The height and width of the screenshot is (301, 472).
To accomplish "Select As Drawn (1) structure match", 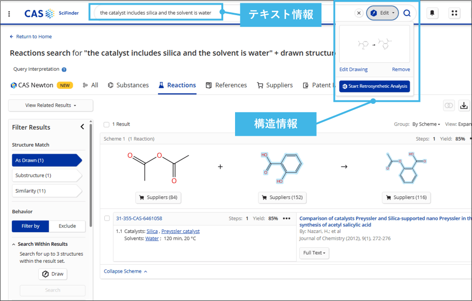I will coord(47,160).
